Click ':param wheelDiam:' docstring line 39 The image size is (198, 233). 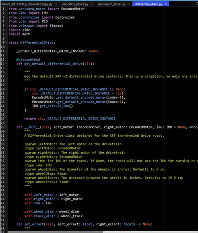(x=95, y=169)
